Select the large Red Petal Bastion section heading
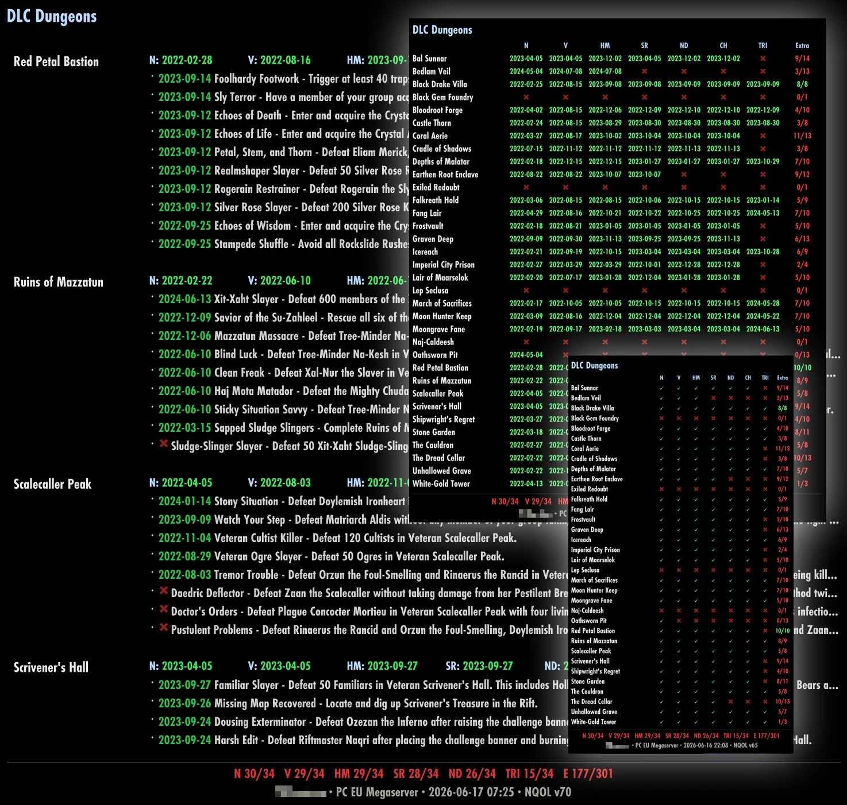Screen dimensions: 847x805 click(56, 61)
